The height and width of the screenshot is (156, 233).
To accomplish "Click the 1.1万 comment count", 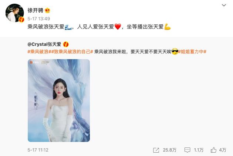I will (x=199, y=150).
